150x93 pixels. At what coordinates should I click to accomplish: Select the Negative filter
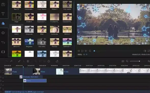coord(29,42)
